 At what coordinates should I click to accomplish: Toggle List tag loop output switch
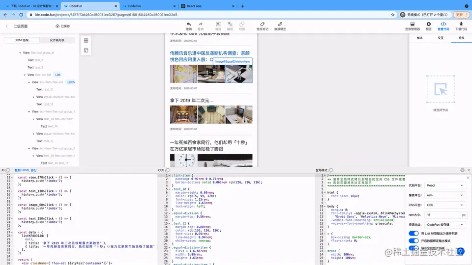tap(413, 234)
